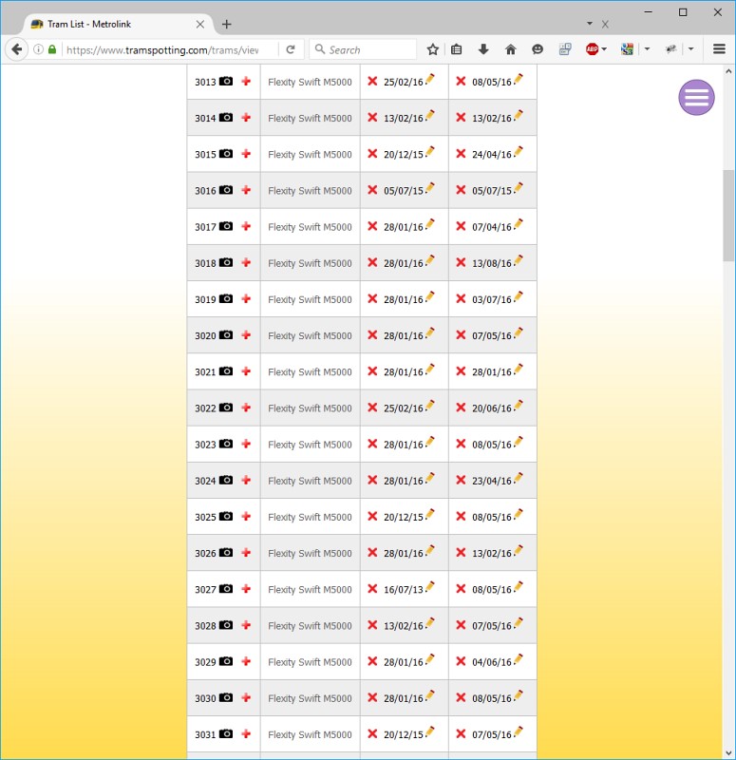
Task: Click the red plus for tram 3021
Action: click(246, 370)
